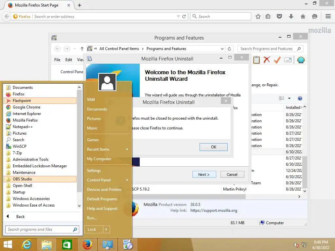
Task: Click the Installed On column header
Action: point(294,108)
